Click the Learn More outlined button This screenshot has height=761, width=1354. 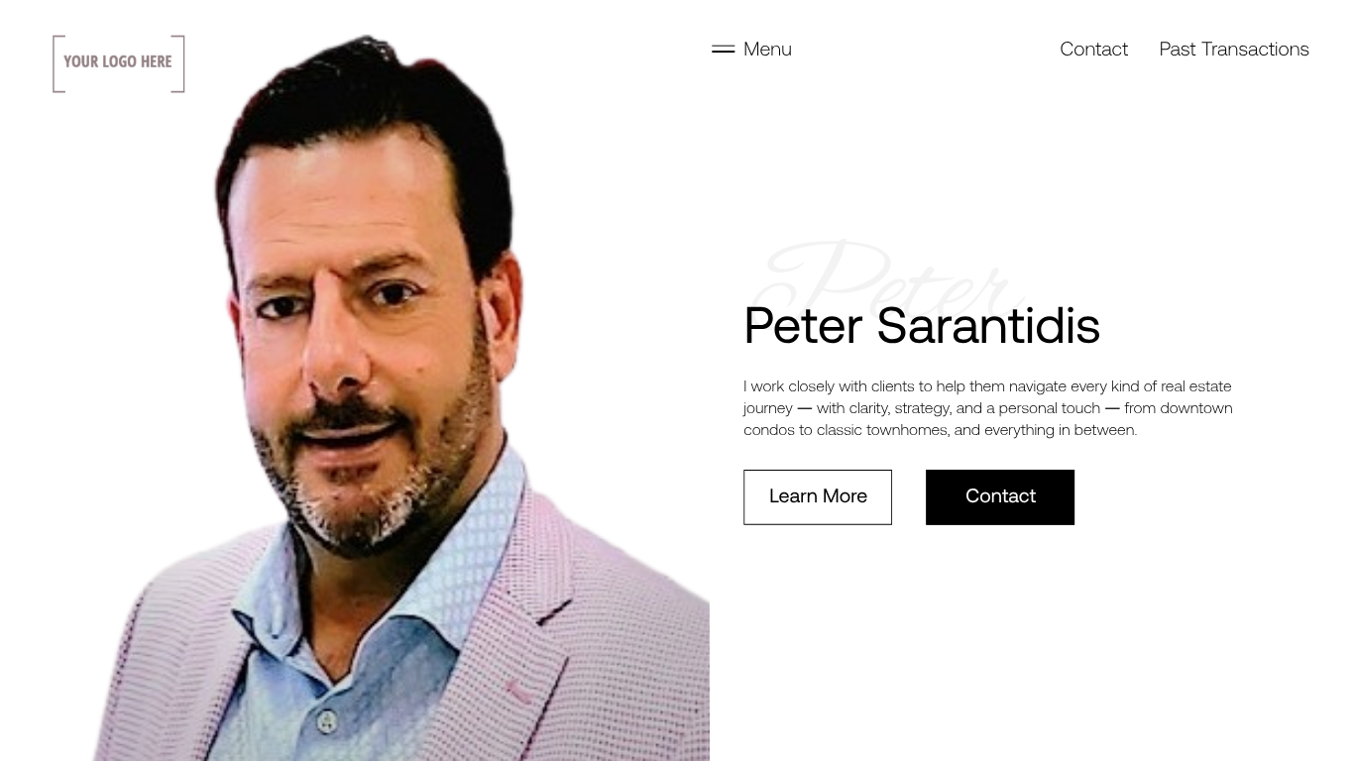[818, 497]
